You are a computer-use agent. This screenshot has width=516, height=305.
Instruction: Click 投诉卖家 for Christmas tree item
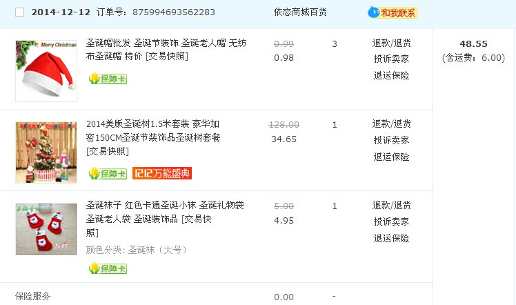coord(391,140)
